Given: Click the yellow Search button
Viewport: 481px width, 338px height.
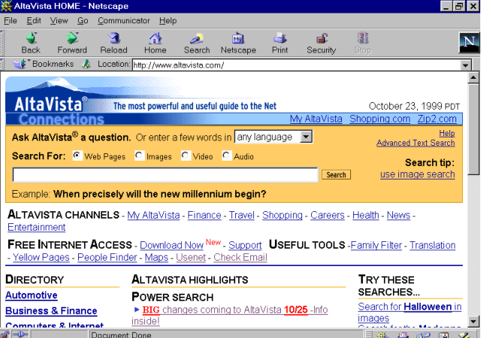Looking at the screenshot, I should tap(336, 175).
